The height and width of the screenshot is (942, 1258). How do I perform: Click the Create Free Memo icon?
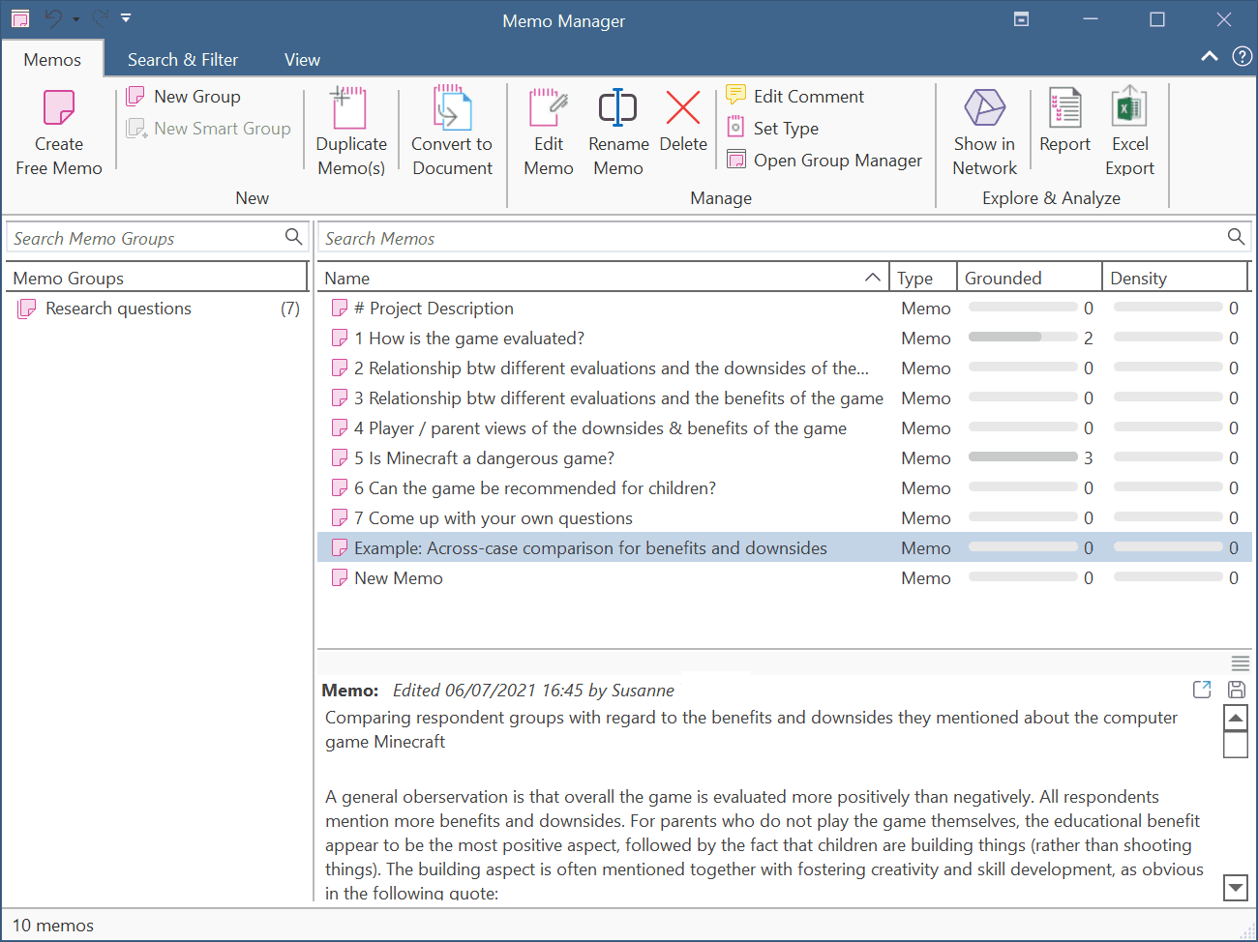click(59, 107)
